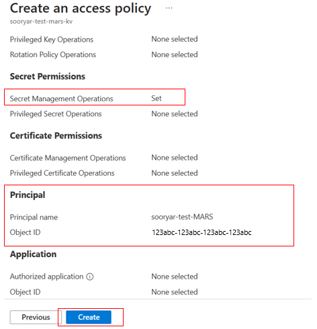Click the Secret Permissions heading
Viewport: 317px width, 329px height.
tap(48, 77)
